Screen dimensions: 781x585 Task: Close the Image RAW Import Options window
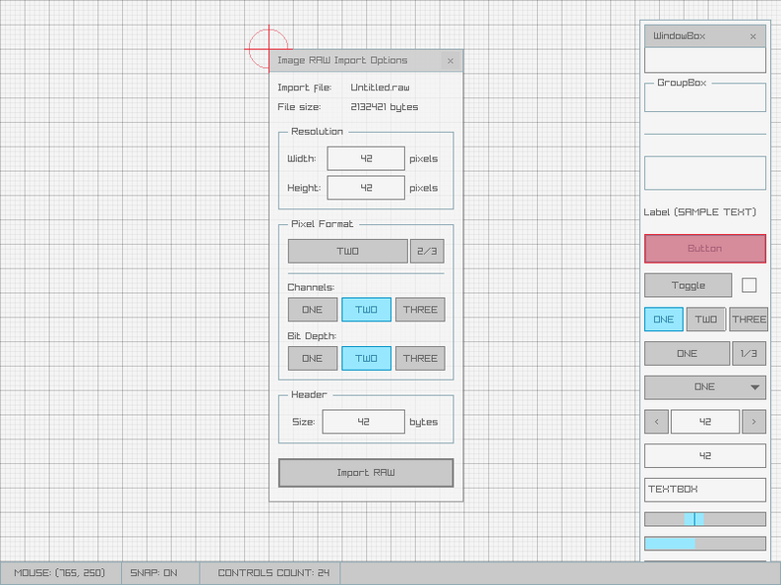[451, 61]
